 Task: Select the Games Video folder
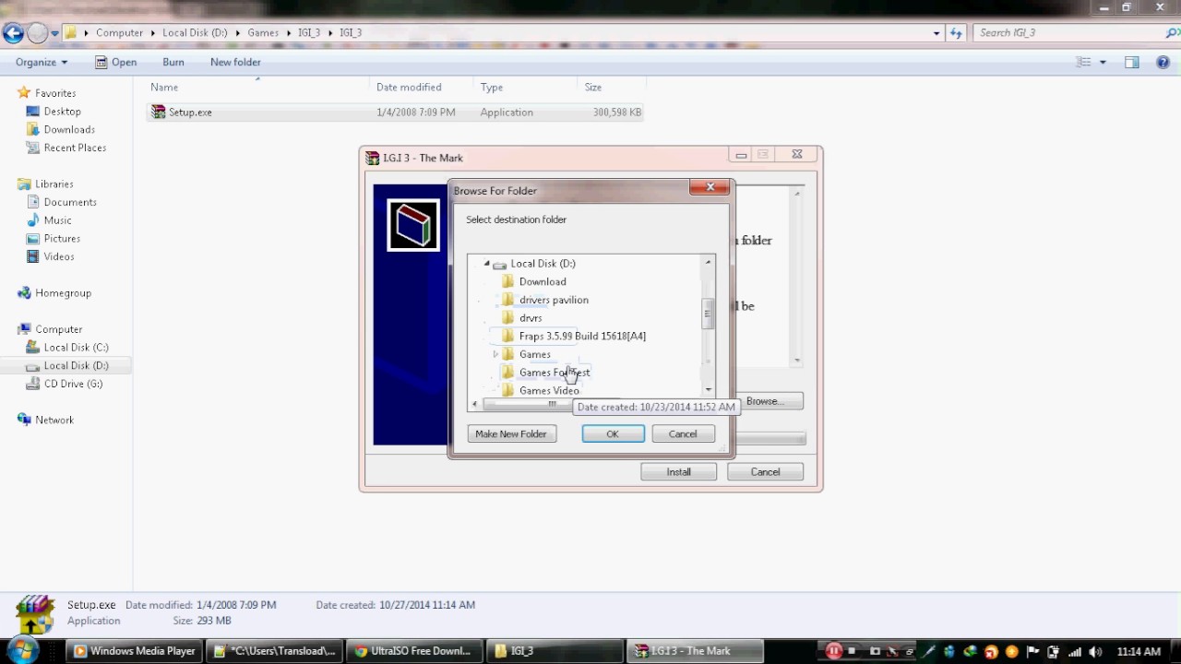[x=549, y=391]
